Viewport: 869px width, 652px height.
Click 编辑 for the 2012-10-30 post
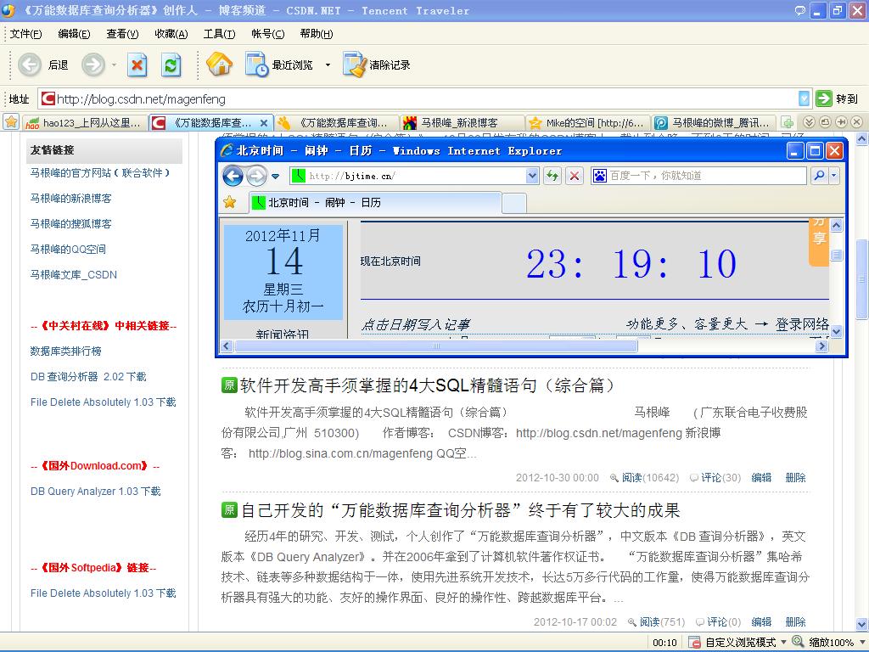[x=761, y=477]
